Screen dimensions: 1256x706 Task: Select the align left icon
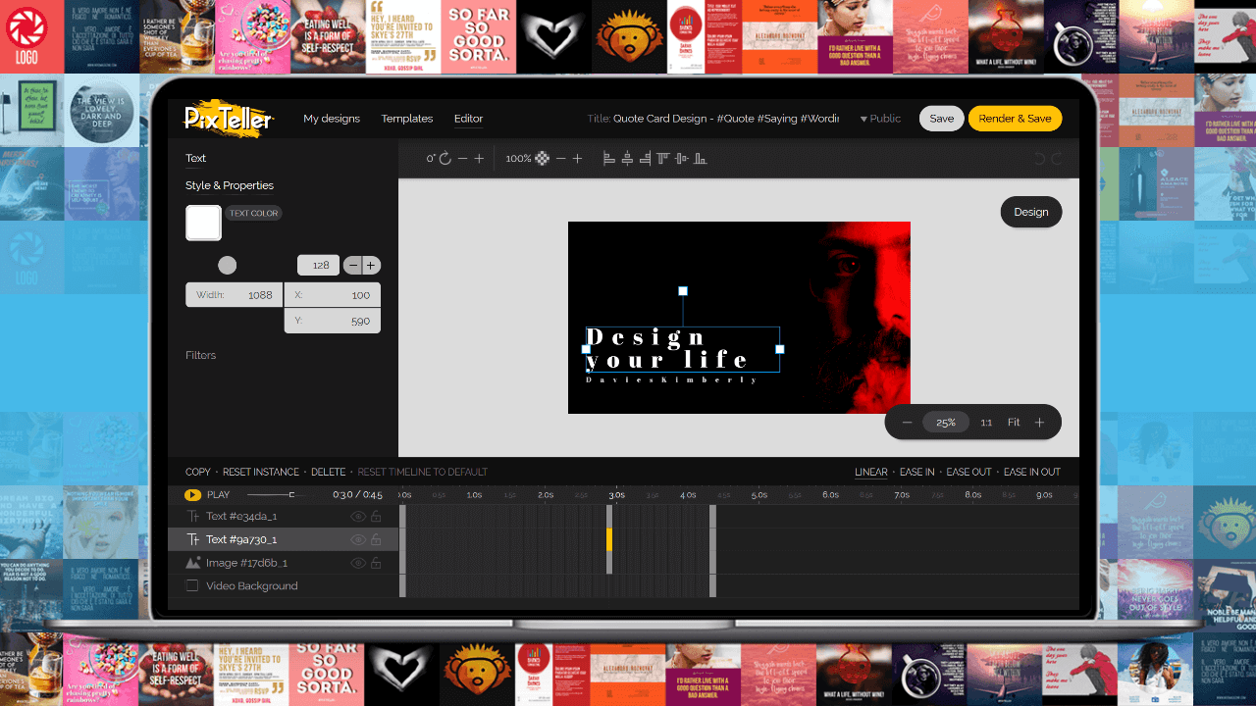pyautogui.click(x=607, y=158)
